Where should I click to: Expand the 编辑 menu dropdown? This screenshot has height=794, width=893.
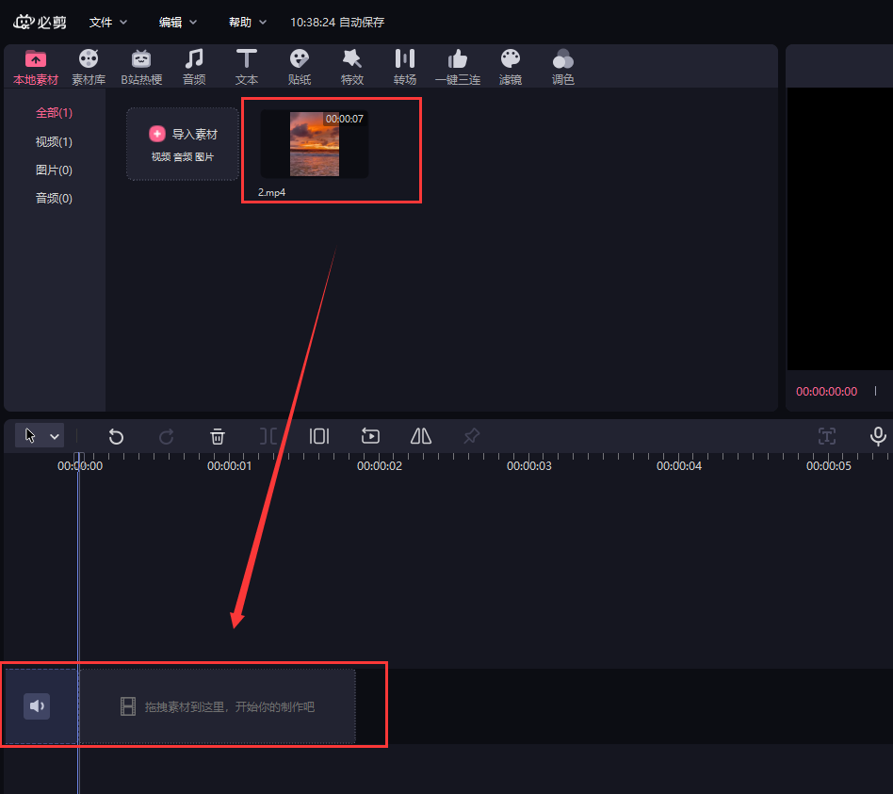pyautogui.click(x=178, y=22)
